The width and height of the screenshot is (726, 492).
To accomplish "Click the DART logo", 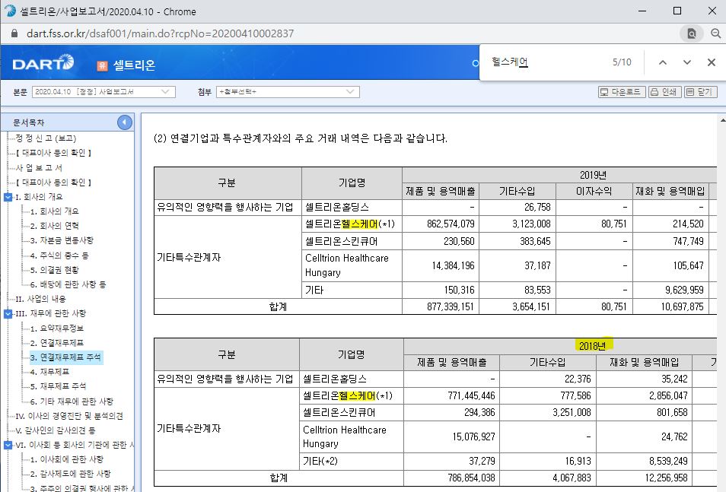I will [43, 62].
